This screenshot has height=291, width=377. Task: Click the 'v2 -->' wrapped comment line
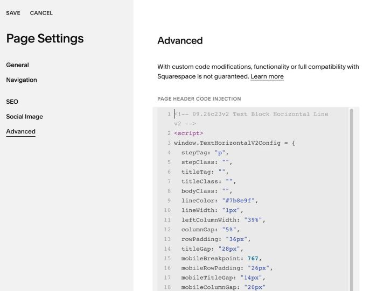185,124
